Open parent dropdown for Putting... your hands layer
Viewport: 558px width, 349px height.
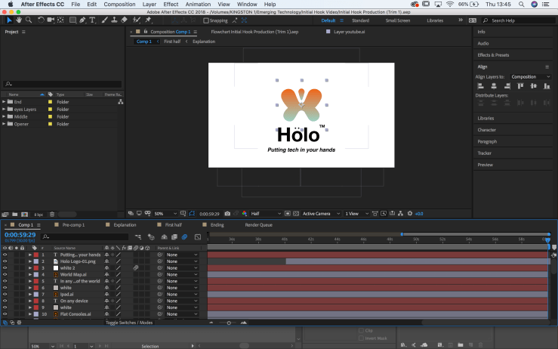tap(182, 255)
